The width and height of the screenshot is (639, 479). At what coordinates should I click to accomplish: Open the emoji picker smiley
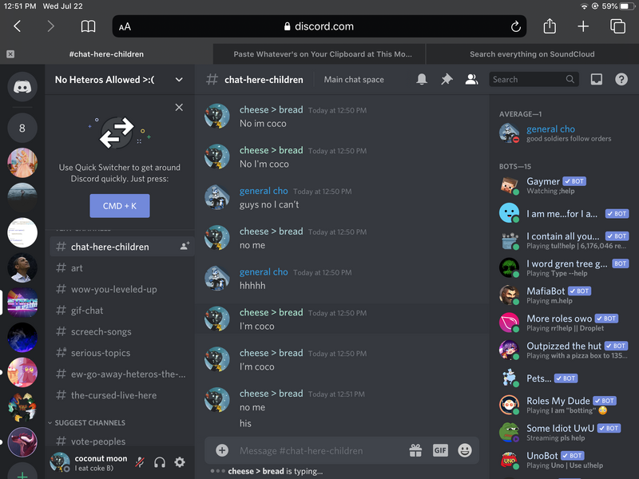(x=465, y=450)
